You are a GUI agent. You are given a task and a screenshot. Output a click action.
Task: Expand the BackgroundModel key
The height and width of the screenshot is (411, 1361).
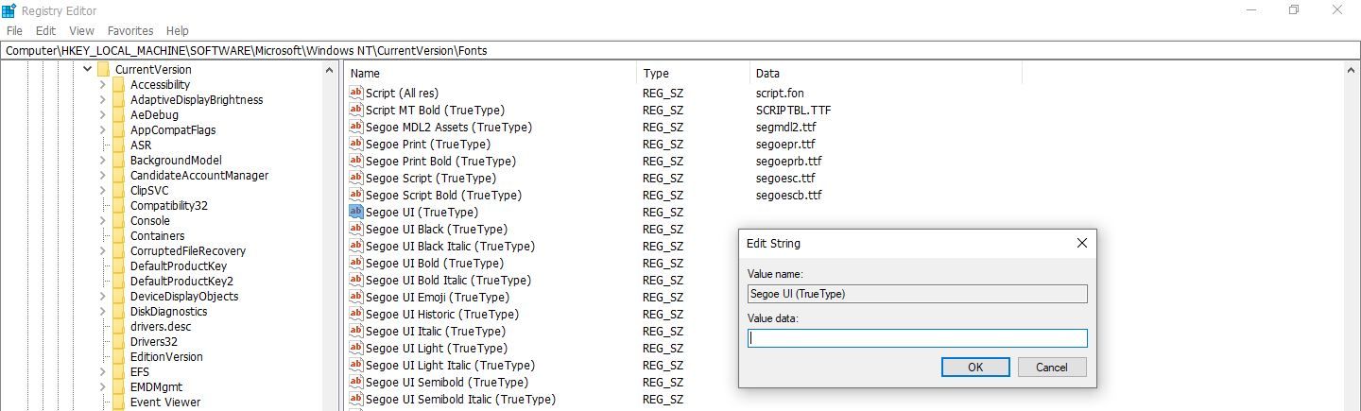(102, 160)
